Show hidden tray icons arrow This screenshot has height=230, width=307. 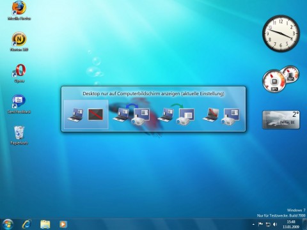(x=253, y=224)
